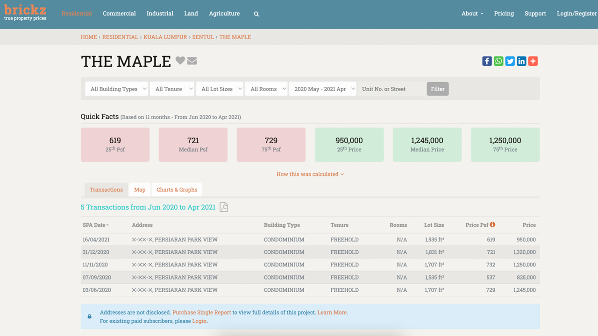Open All Tenure dropdown

point(172,89)
